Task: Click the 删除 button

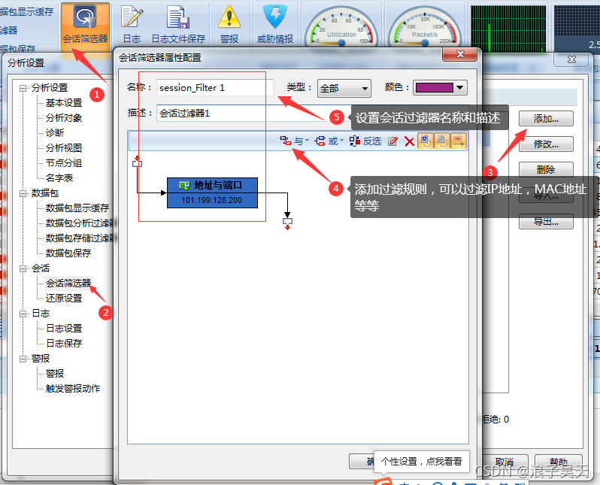Action: point(546,170)
